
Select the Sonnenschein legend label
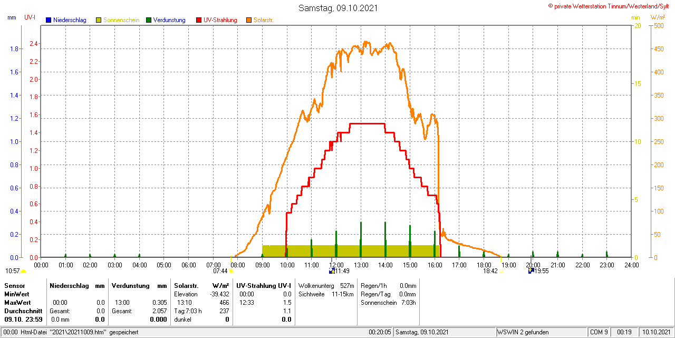[121, 20]
